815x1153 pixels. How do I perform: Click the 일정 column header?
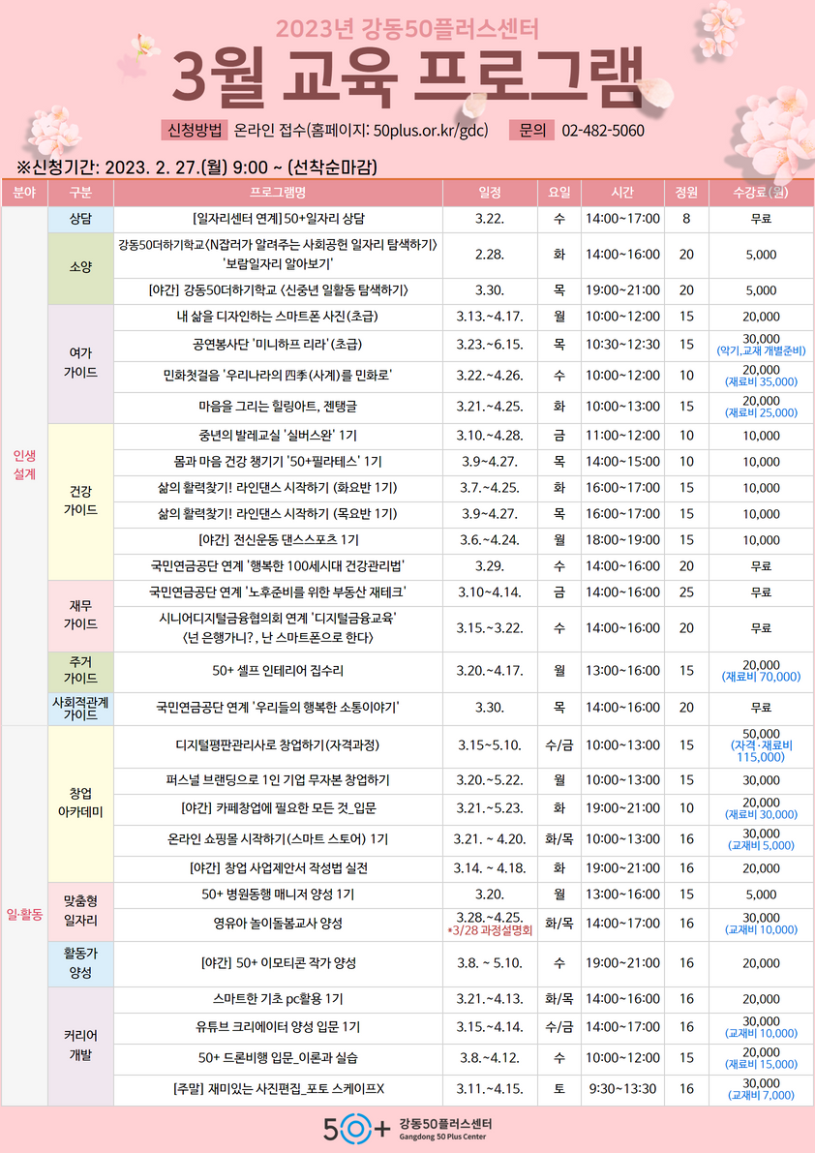click(x=490, y=193)
